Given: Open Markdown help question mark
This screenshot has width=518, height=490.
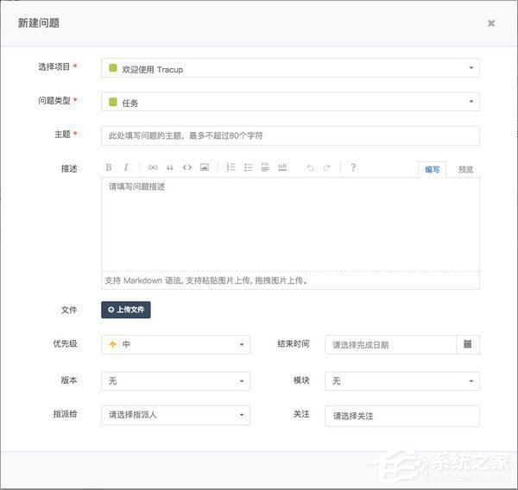Looking at the screenshot, I should tap(353, 167).
